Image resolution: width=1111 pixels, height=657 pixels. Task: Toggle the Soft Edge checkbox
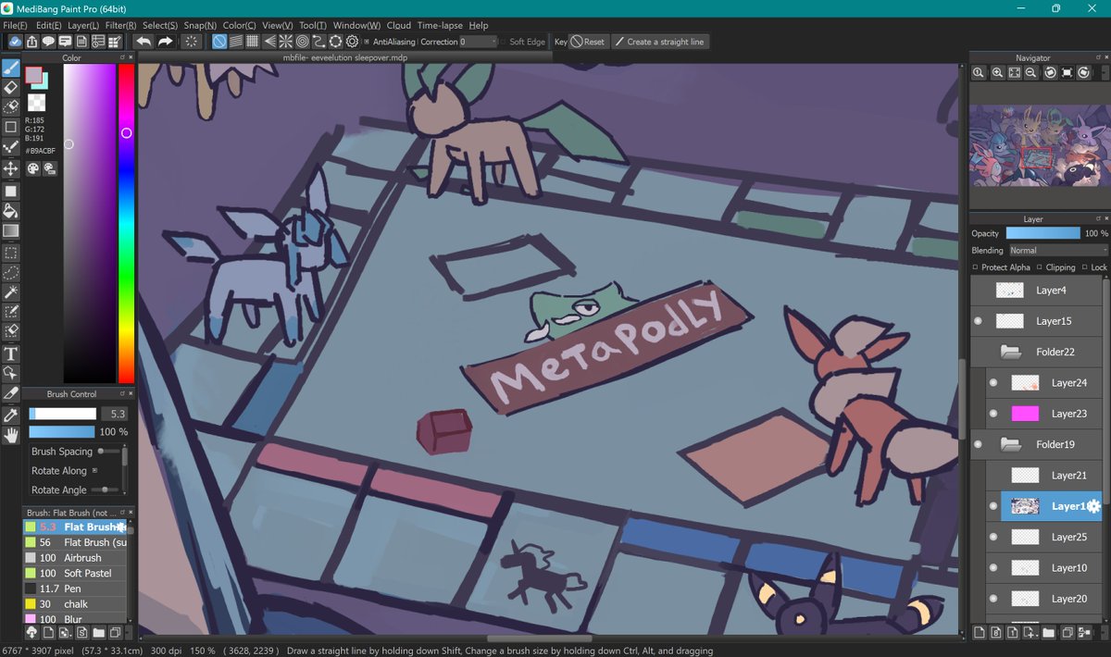pyautogui.click(x=503, y=42)
